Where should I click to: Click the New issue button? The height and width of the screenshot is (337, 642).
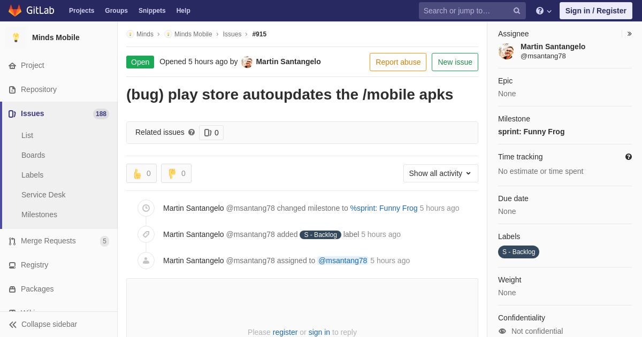pos(455,62)
